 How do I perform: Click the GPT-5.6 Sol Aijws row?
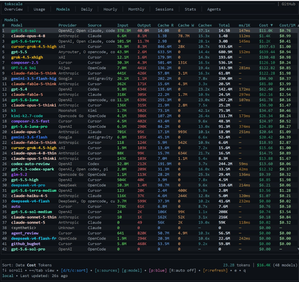click(x=149, y=68)
